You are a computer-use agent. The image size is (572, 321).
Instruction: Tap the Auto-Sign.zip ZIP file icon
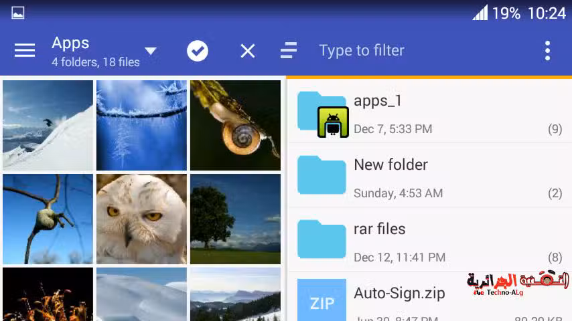(322, 301)
